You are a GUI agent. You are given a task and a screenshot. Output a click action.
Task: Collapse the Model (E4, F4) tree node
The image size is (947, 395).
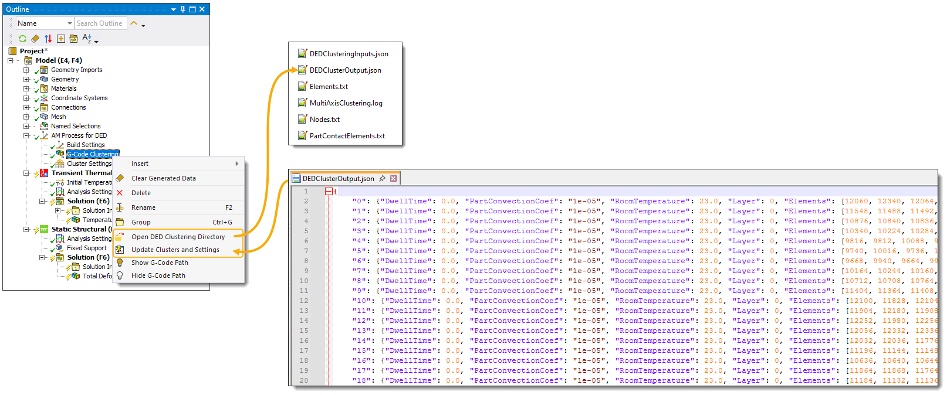pos(10,60)
